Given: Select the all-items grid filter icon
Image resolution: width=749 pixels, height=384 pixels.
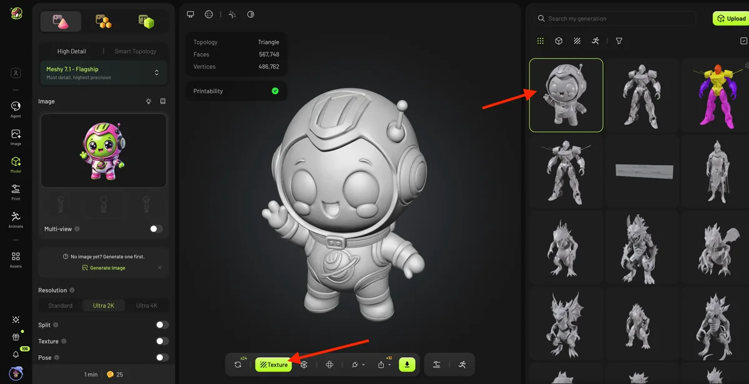Looking at the screenshot, I should [x=541, y=41].
